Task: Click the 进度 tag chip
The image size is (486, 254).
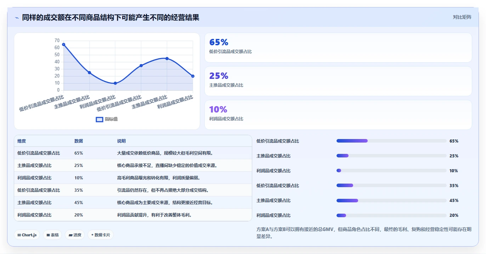Action: point(75,235)
